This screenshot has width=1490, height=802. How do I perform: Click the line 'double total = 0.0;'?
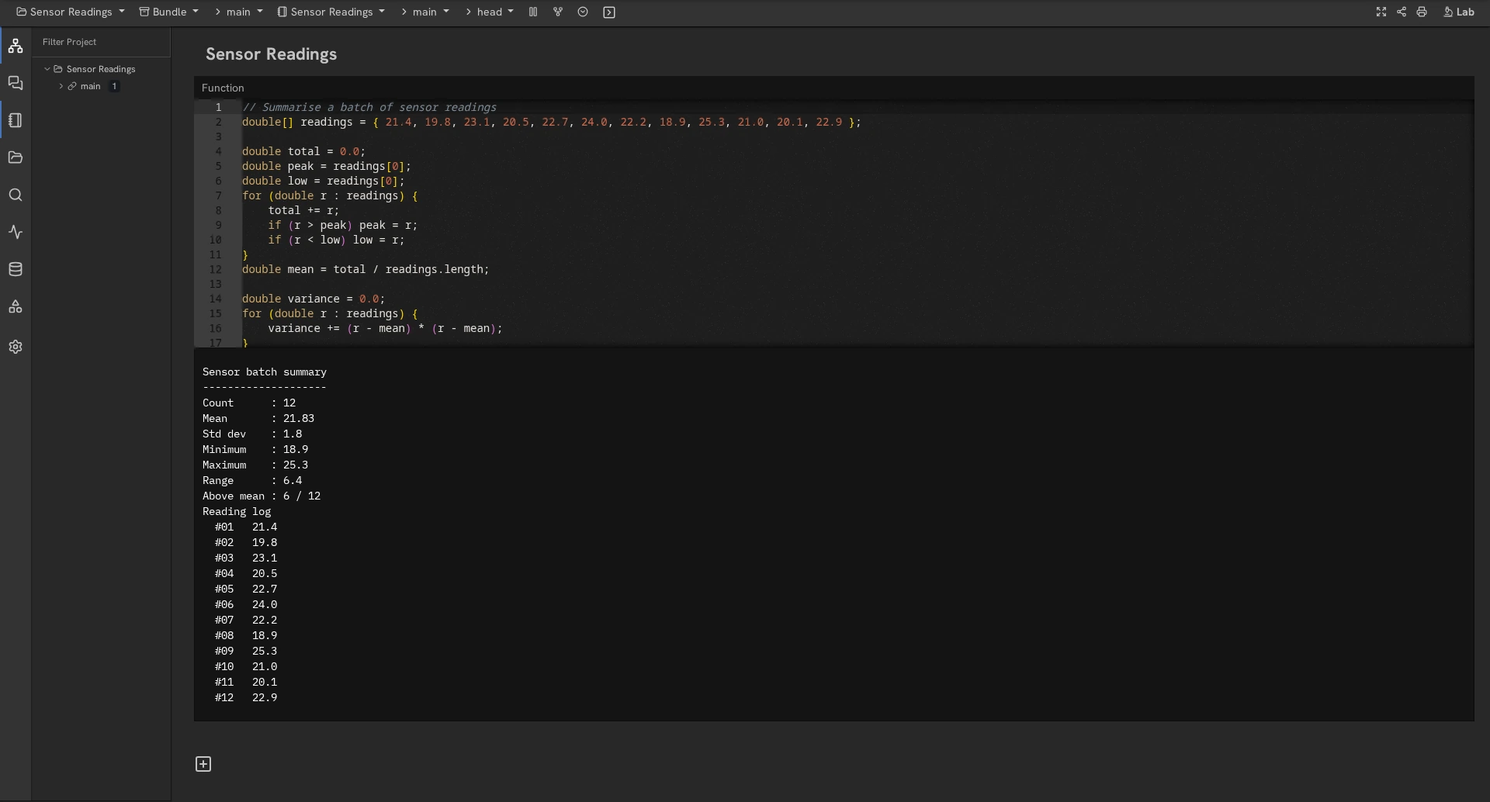[x=303, y=151]
